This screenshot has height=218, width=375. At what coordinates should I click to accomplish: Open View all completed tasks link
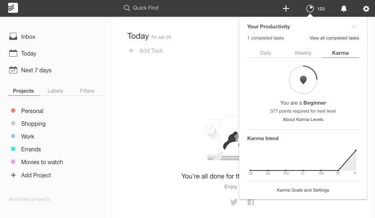click(334, 38)
